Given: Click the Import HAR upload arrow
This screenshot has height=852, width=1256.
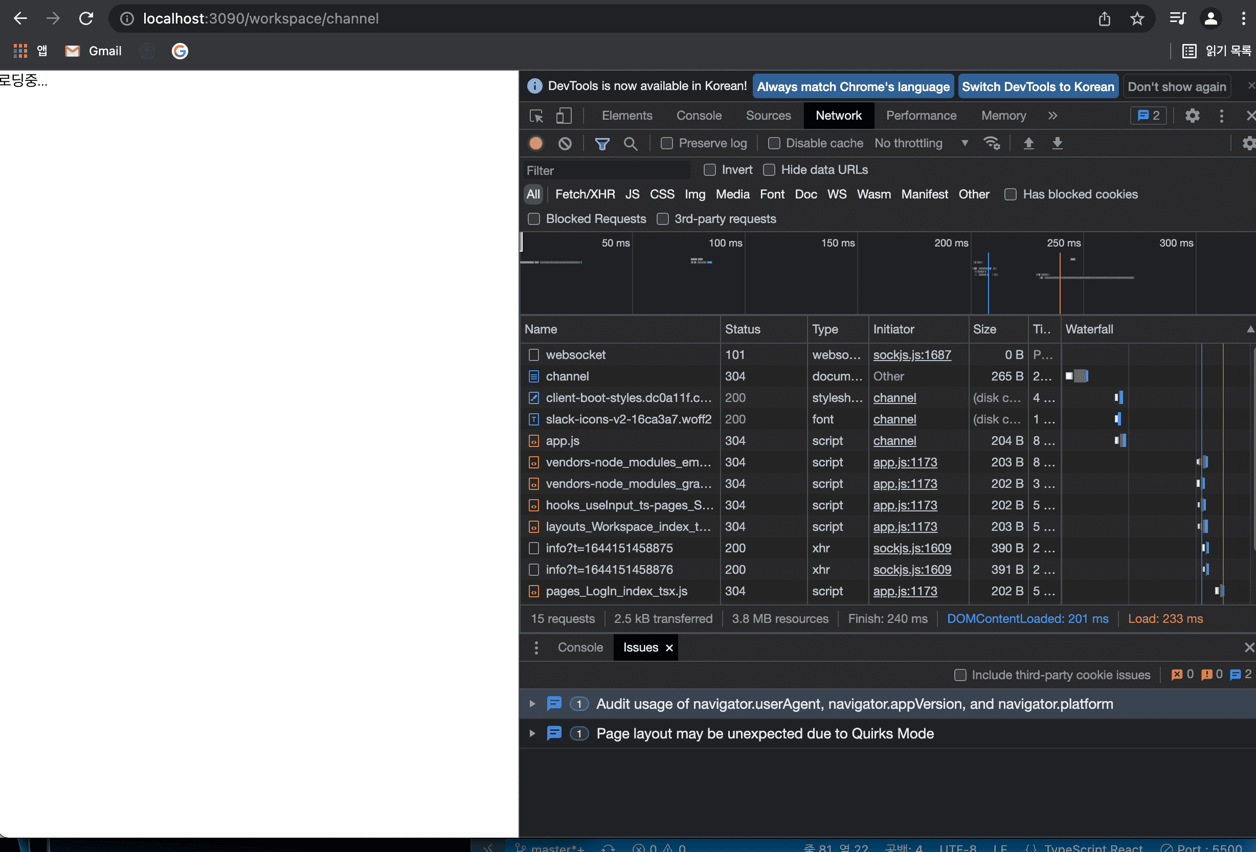Looking at the screenshot, I should [x=1028, y=143].
